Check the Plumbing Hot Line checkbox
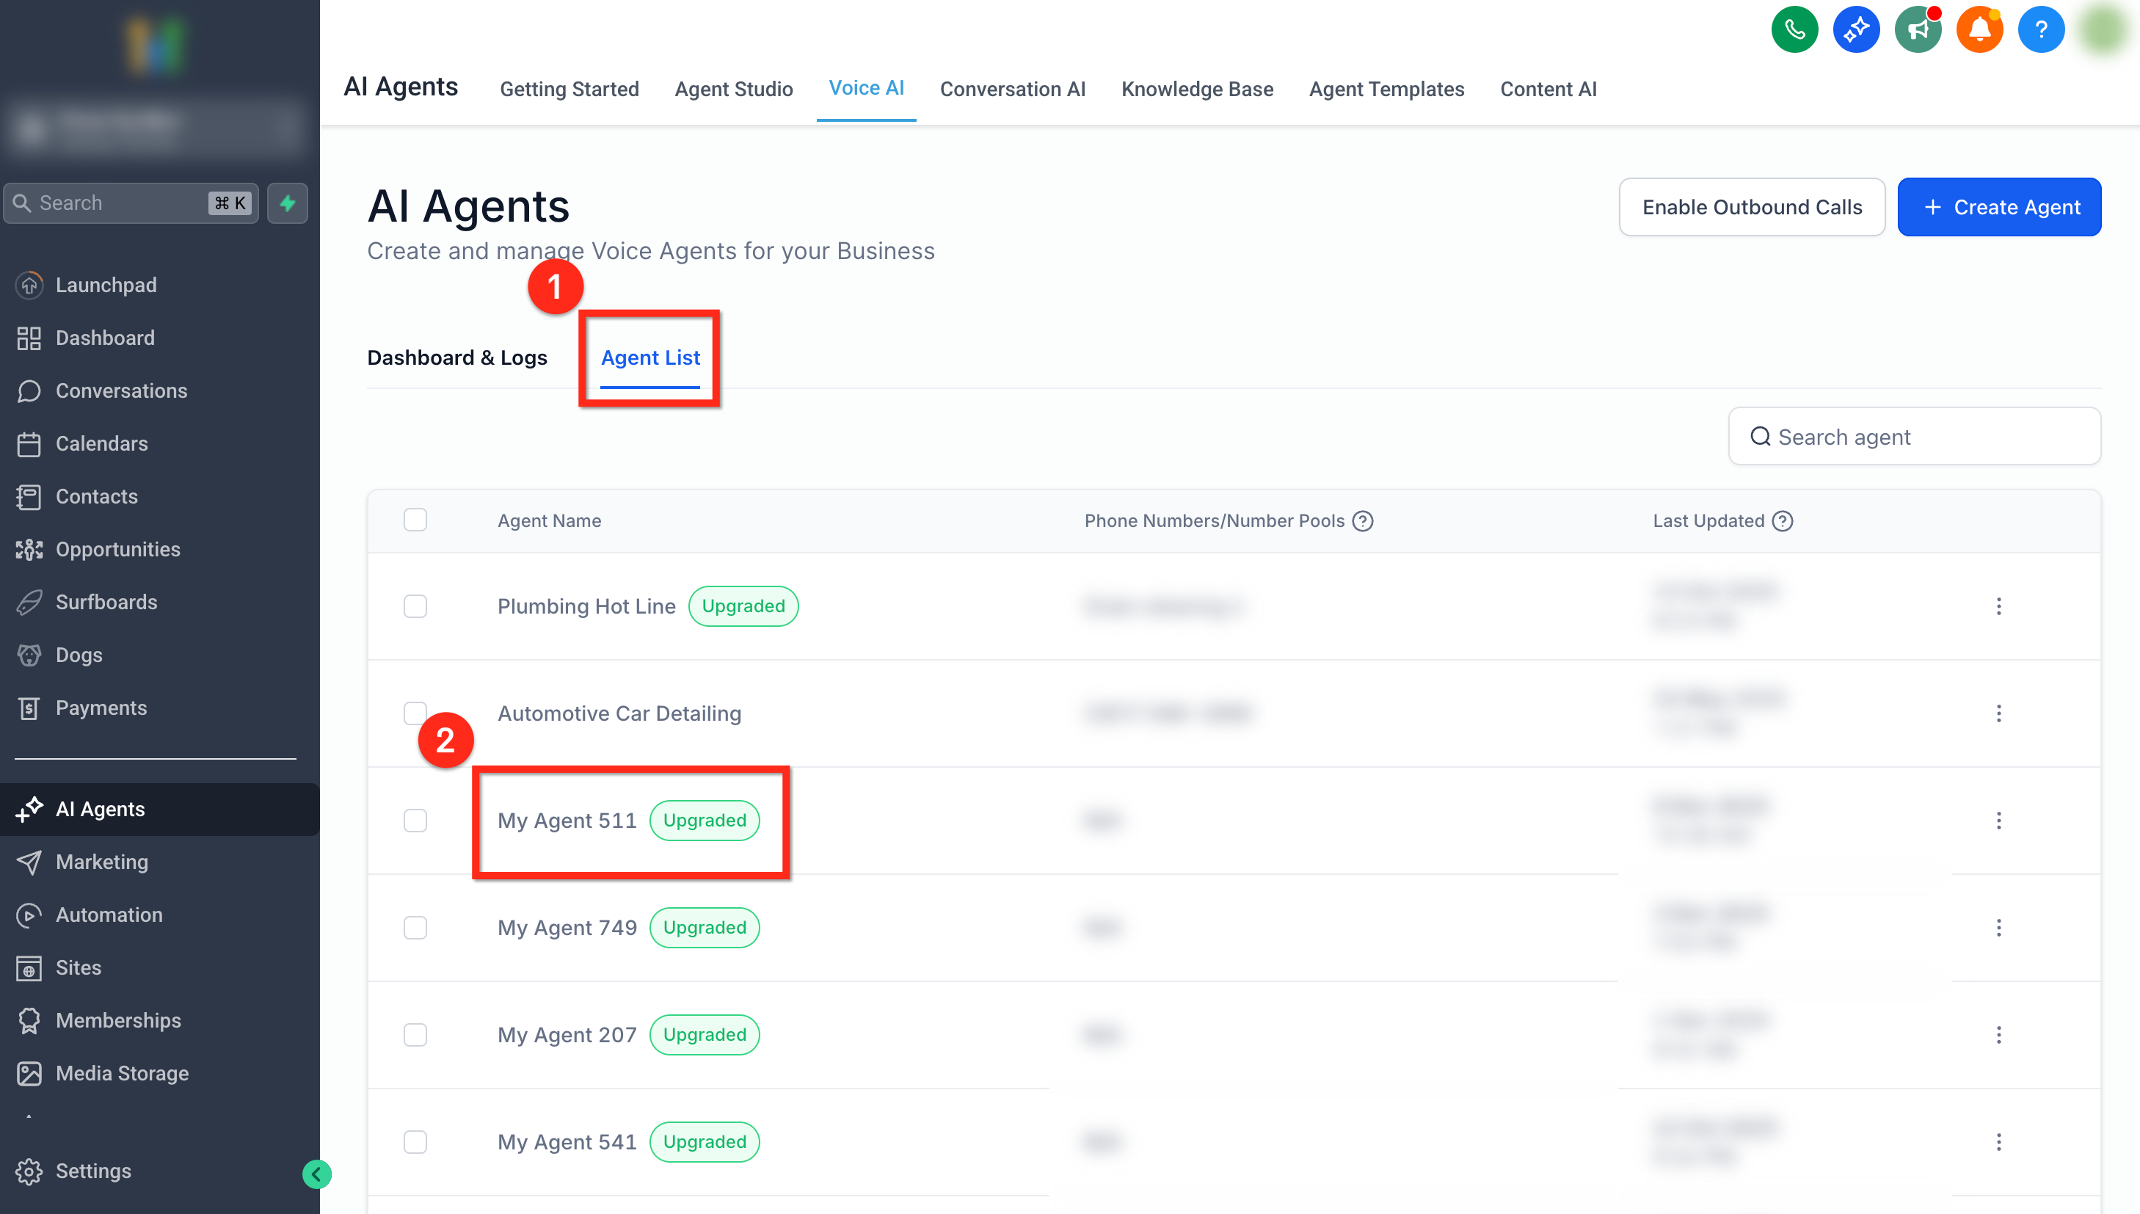The image size is (2140, 1214). click(415, 606)
